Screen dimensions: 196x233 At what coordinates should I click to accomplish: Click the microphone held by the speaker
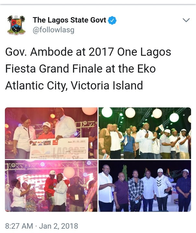click(x=147, y=132)
